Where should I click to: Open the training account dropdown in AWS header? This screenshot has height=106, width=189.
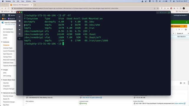coord(180,15)
